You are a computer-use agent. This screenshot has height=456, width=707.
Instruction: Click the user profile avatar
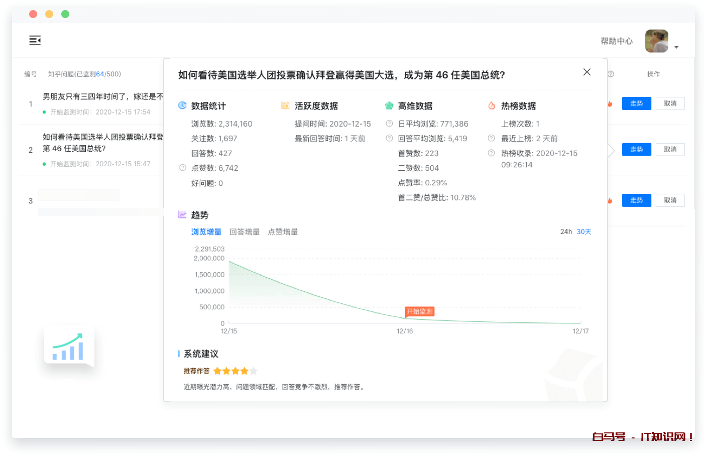(656, 41)
